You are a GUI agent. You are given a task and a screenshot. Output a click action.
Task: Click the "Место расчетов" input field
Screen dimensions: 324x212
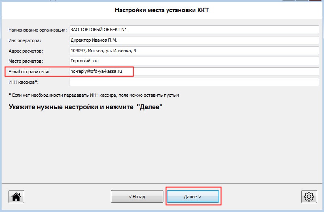coord(194,61)
